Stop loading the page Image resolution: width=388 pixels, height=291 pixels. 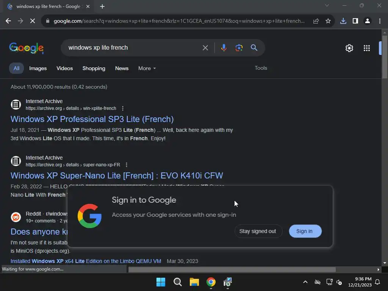(x=33, y=21)
